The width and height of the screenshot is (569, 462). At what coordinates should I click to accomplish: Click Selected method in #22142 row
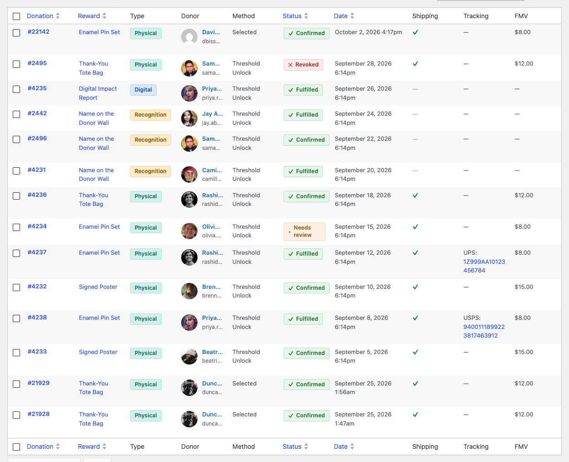point(244,32)
